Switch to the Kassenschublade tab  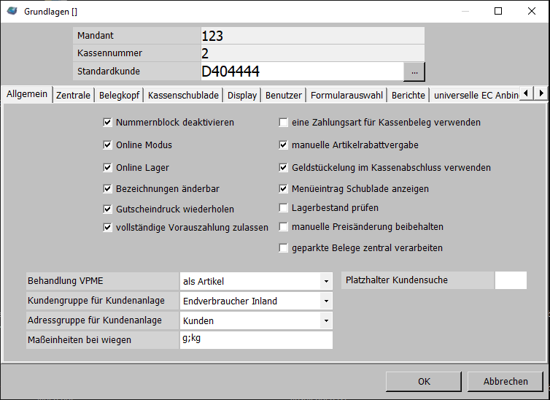(x=183, y=95)
